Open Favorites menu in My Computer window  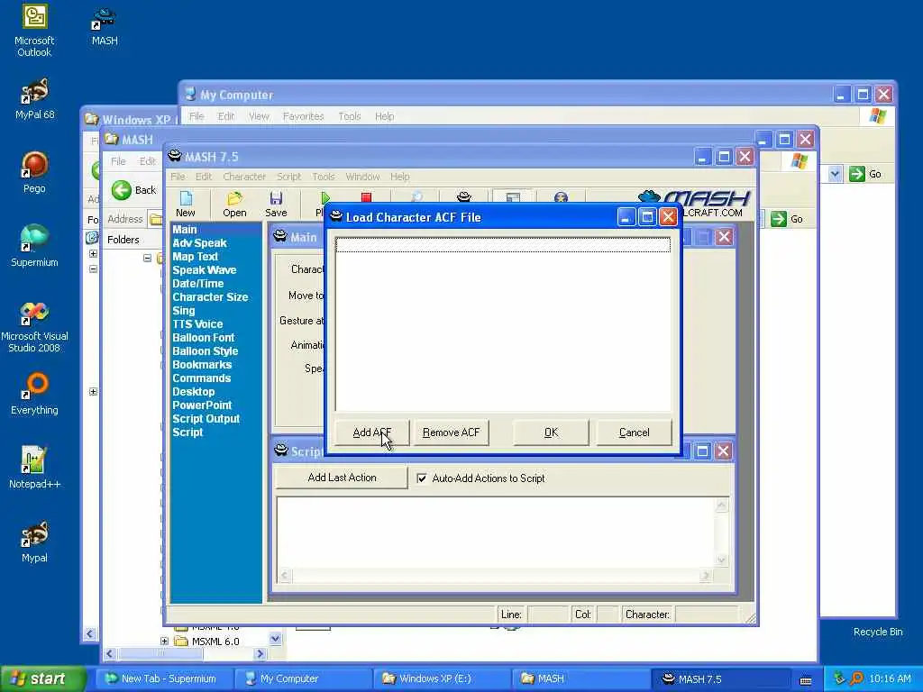tap(303, 116)
